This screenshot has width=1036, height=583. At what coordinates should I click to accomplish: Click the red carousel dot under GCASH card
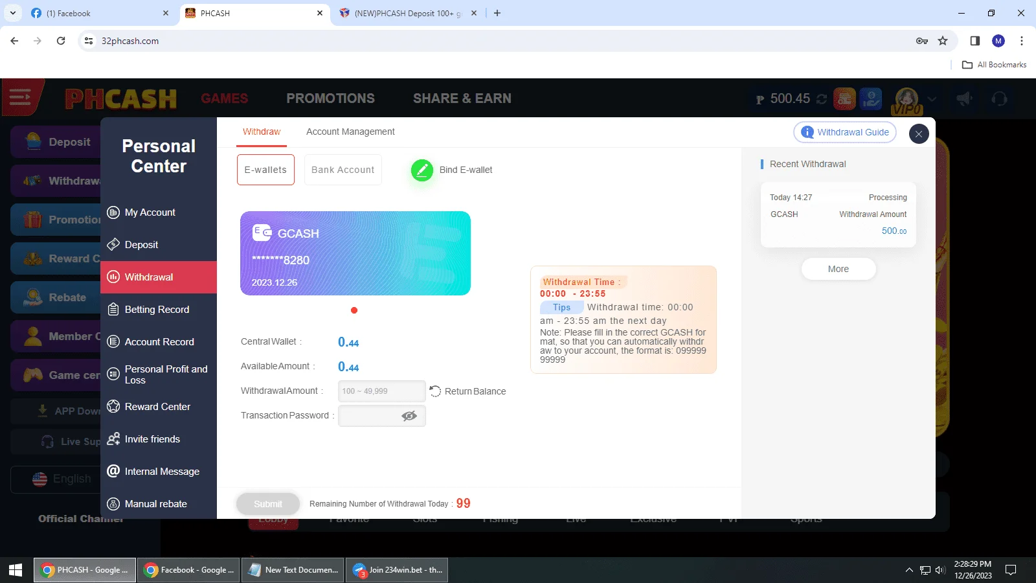coord(354,310)
